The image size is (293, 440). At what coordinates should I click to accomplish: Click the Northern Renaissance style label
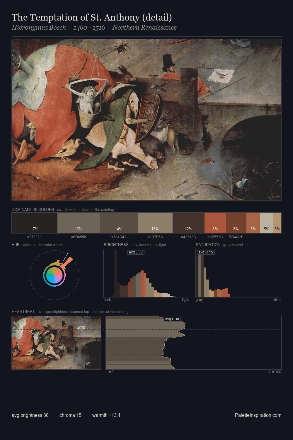coord(144,28)
